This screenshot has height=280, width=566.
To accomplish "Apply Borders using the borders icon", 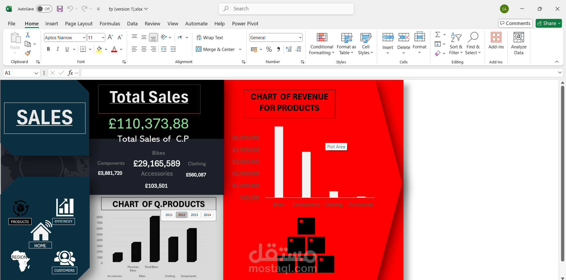I will (x=83, y=49).
